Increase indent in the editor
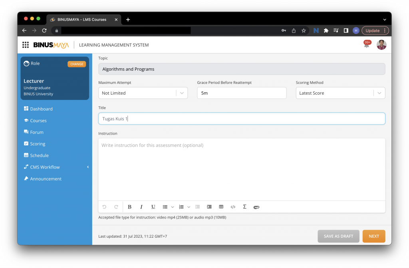The image size is (409, 268). 209,207
